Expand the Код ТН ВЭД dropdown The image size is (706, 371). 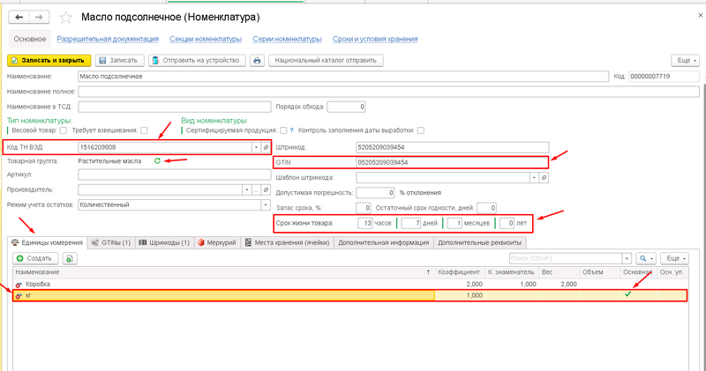pyautogui.click(x=256, y=147)
